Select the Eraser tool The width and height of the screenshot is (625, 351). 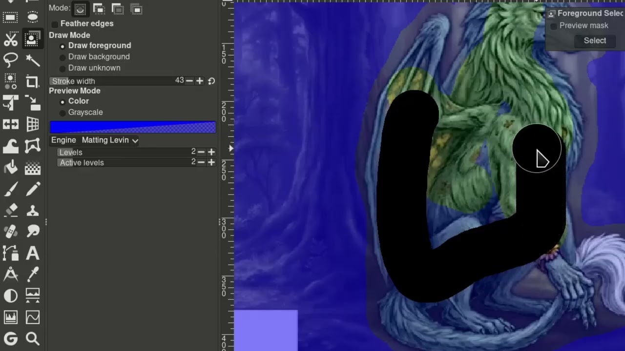10,211
